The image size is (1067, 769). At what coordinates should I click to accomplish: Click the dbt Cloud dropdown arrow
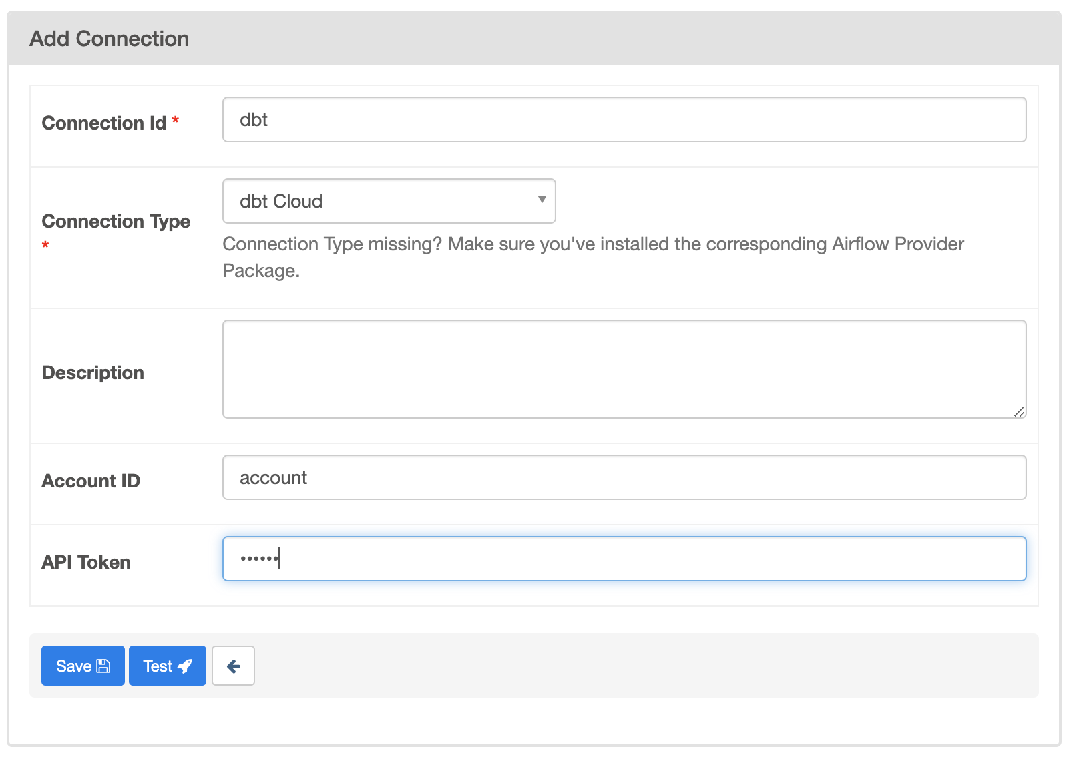542,200
